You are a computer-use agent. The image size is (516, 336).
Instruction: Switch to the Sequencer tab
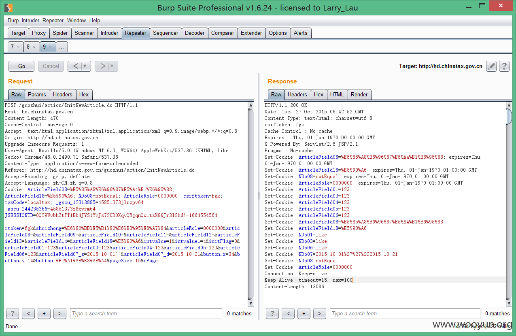pyautogui.click(x=166, y=33)
